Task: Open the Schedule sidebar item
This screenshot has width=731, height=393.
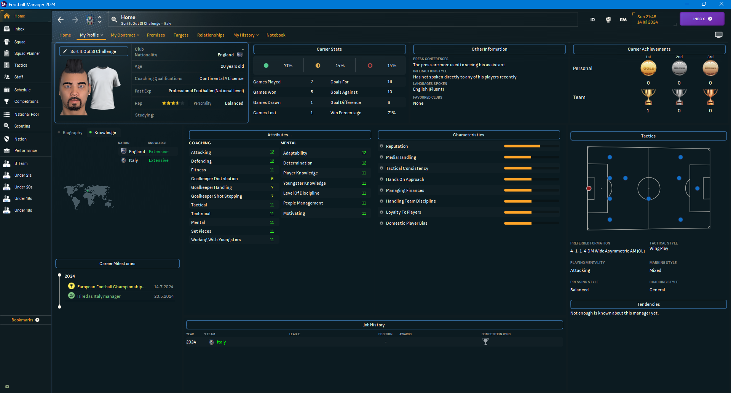Action: pyautogui.click(x=26, y=90)
